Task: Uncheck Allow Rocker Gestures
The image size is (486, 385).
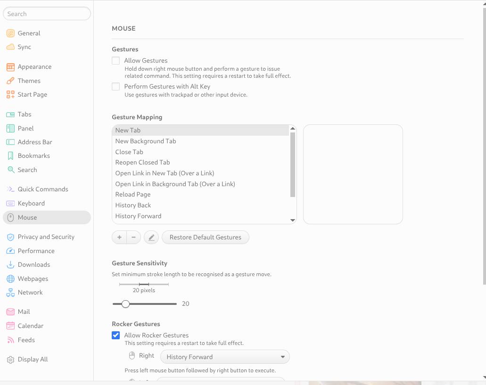Action: (115, 335)
